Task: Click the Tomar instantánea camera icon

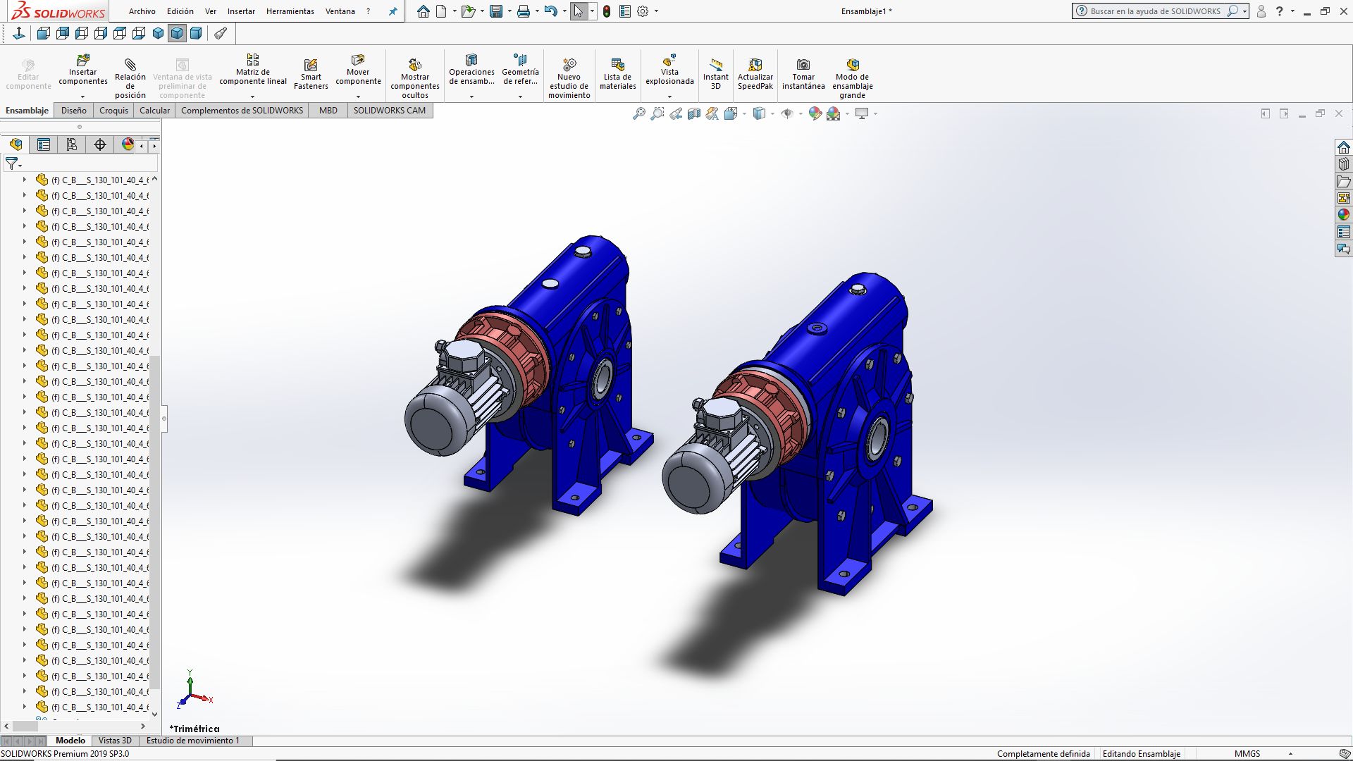Action: (803, 66)
